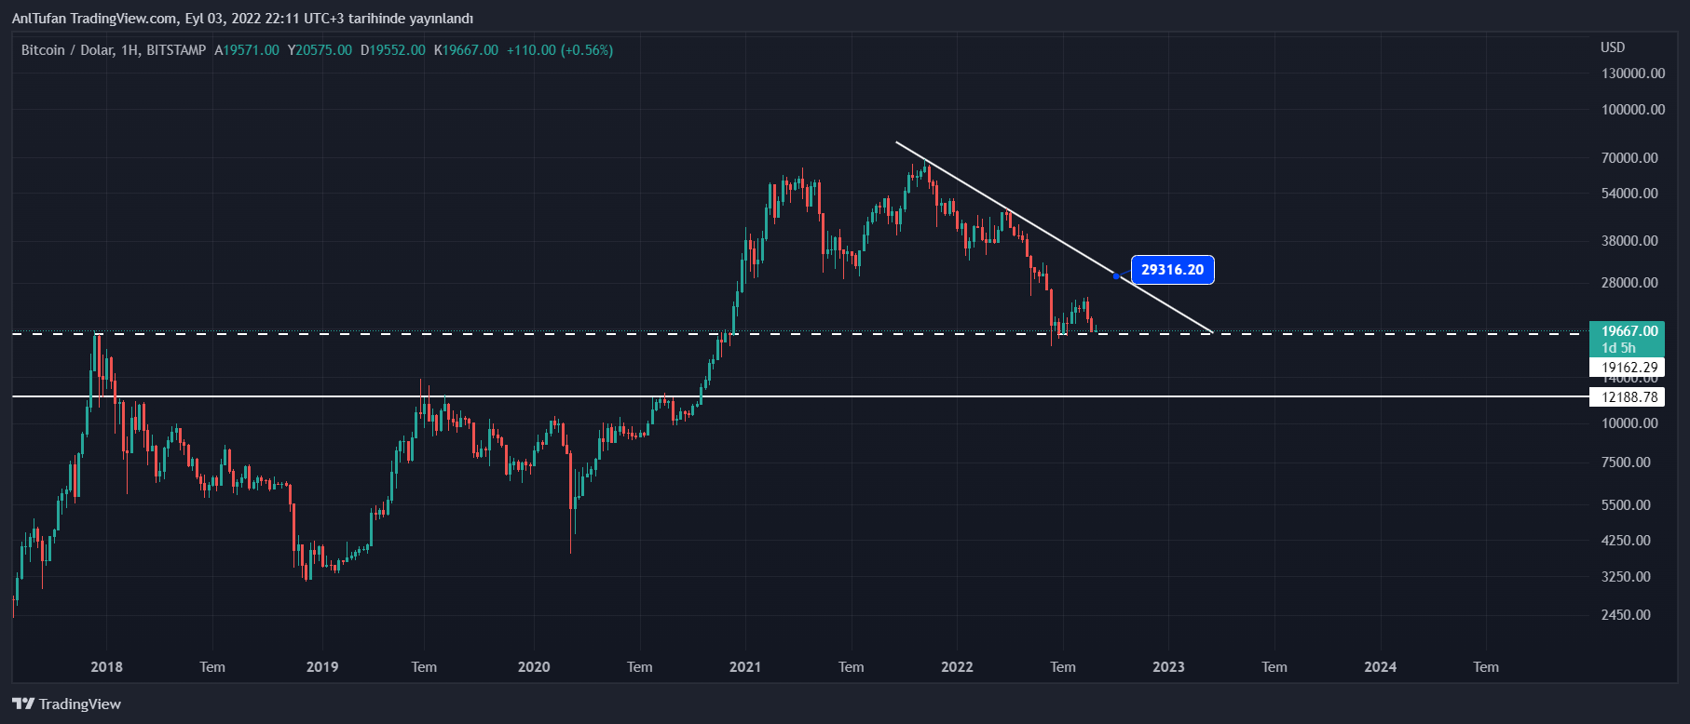Click the 2021 label on time axis
Viewport: 1690px width, 724px height.
click(x=745, y=667)
